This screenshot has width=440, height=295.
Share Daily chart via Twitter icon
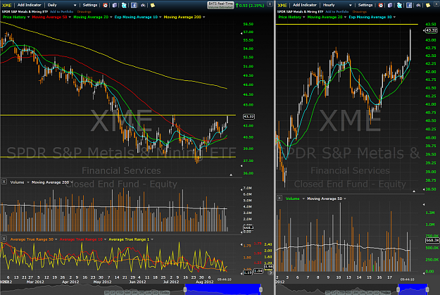124,5
